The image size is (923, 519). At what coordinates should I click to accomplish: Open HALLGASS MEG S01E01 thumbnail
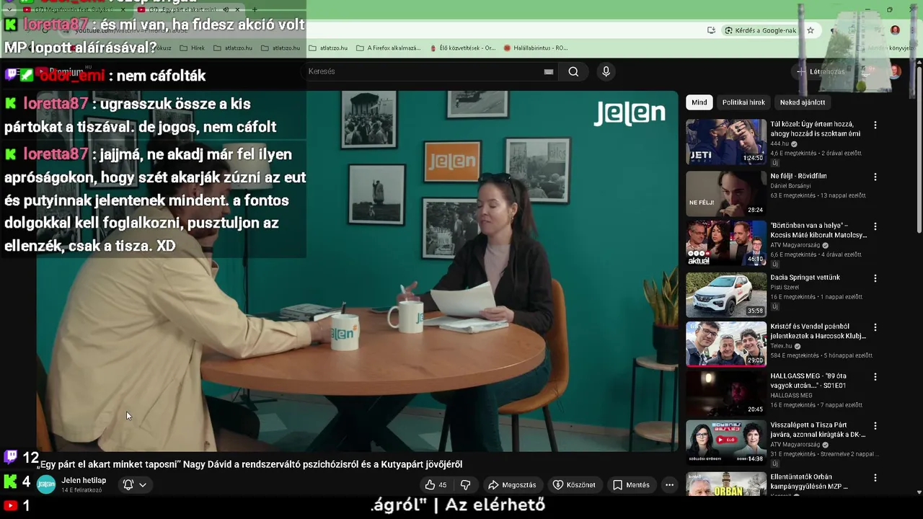(x=726, y=394)
